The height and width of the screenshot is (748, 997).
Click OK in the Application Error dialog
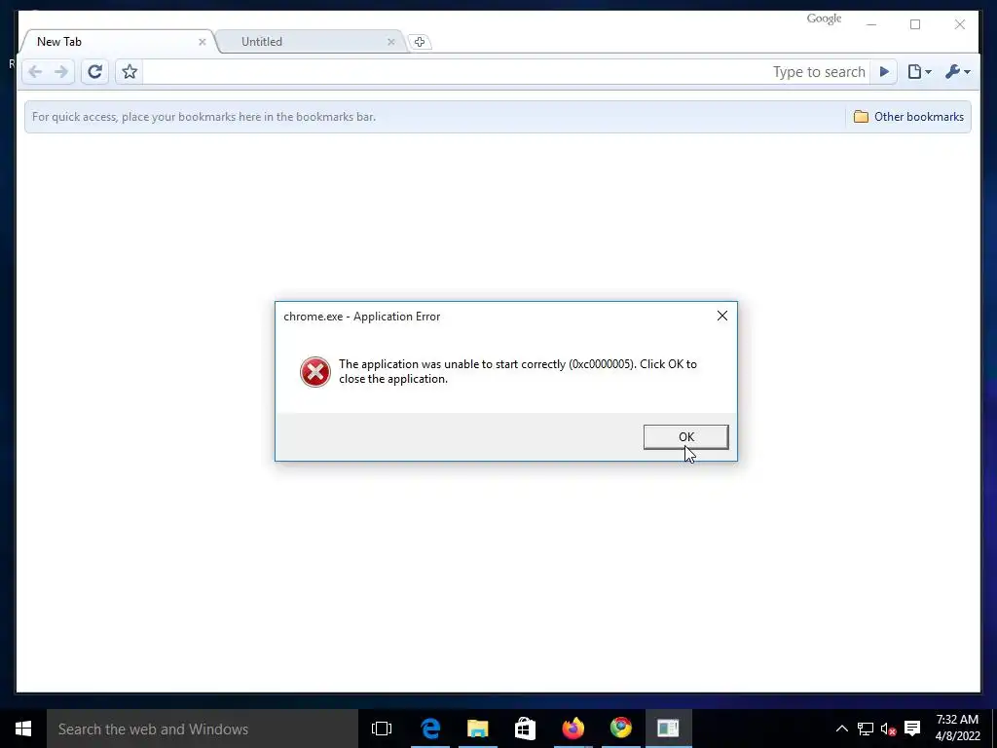tap(686, 437)
